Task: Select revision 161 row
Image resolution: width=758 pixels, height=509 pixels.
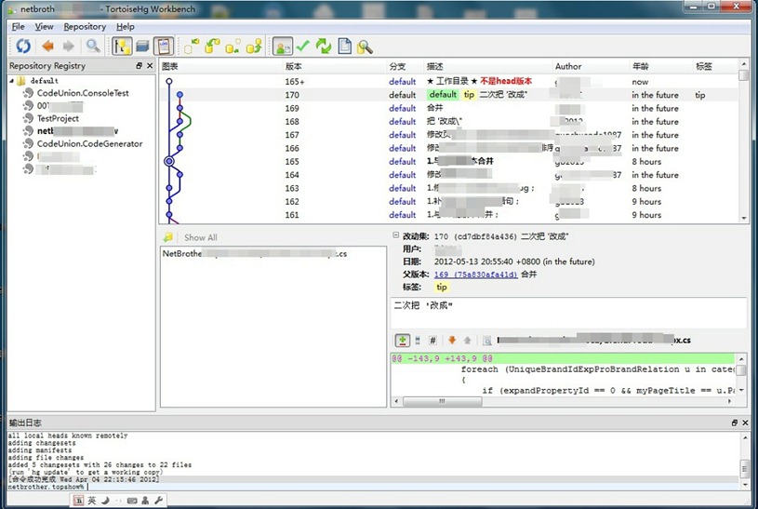Action: pyautogui.click(x=448, y=215)
